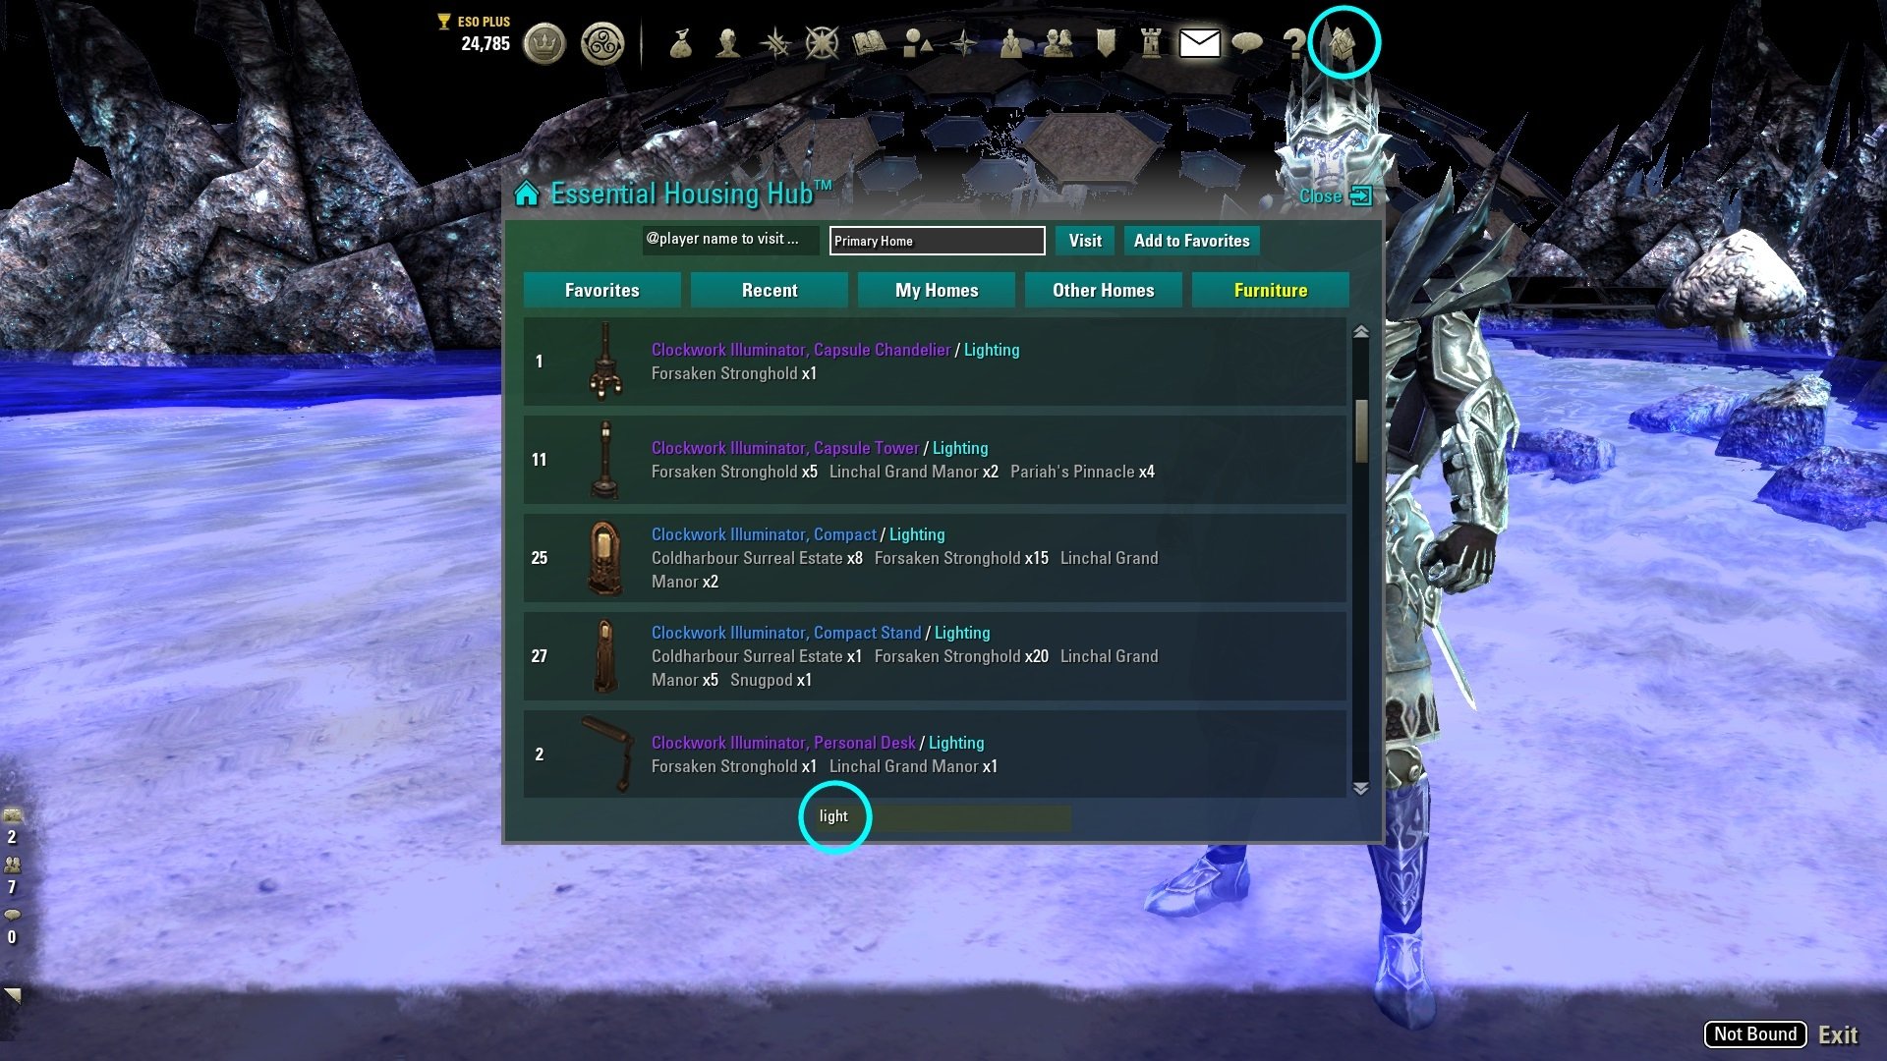Select the guild icon in toolbar
This screenshot has height=1061, width=1887.
tap(1105, 43)
